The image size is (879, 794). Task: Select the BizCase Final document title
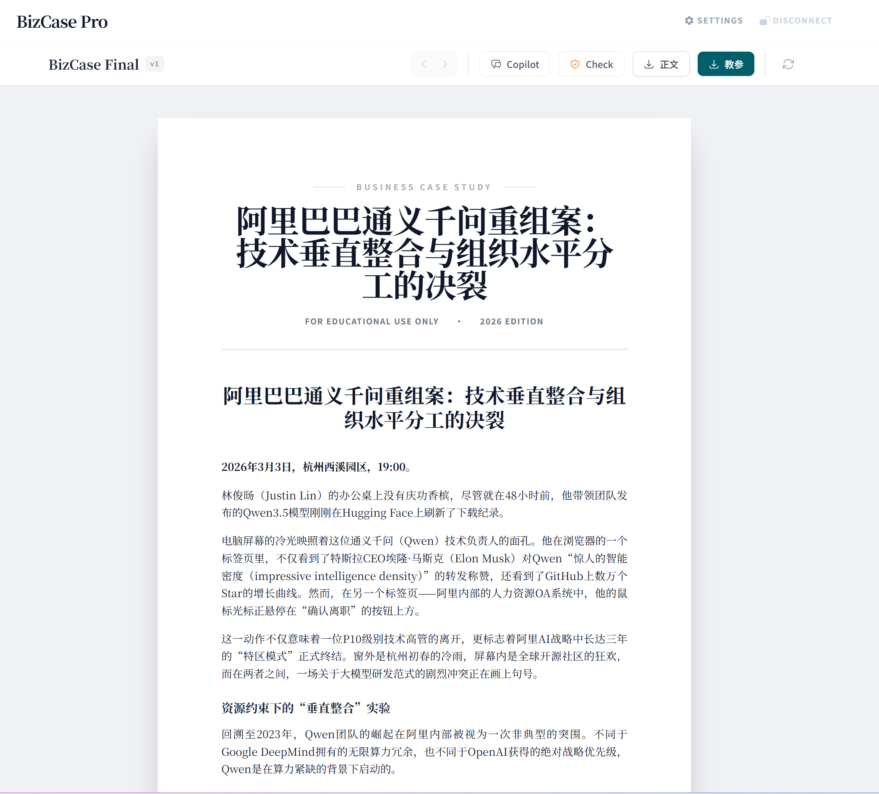pos(93,65)
